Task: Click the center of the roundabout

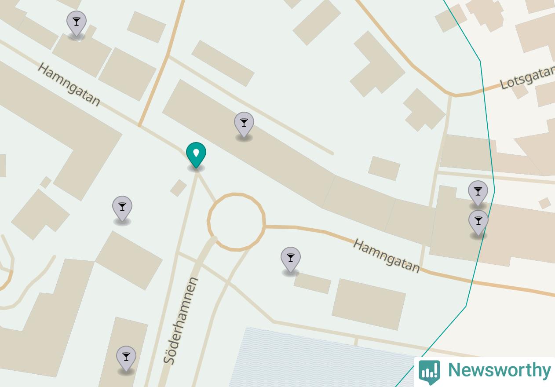Action: click(236, 222)
